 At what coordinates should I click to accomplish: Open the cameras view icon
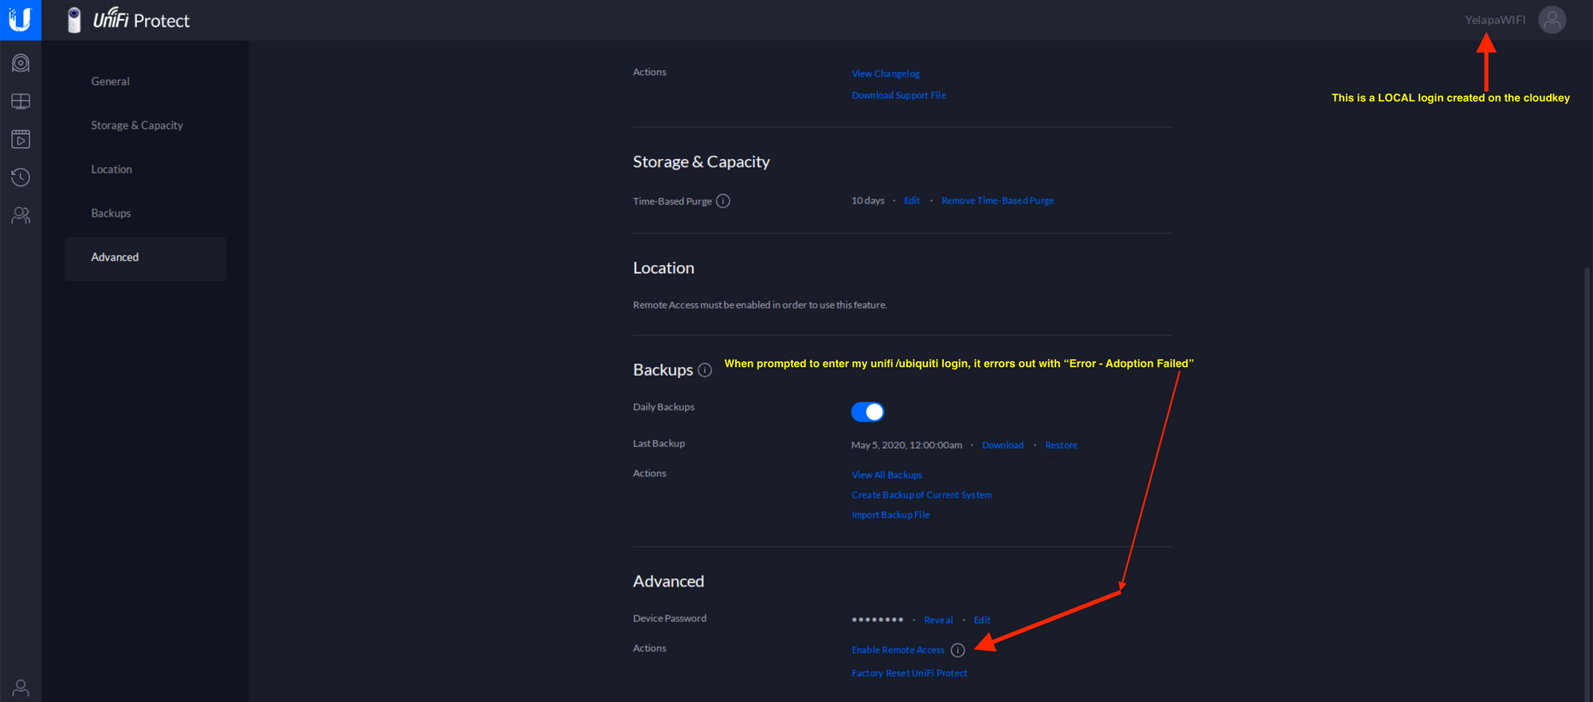21,63
